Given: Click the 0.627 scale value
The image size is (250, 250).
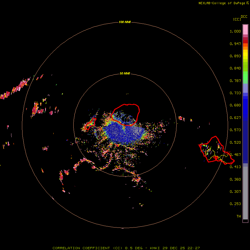Looking at the screenshot, I should (235, 118).
